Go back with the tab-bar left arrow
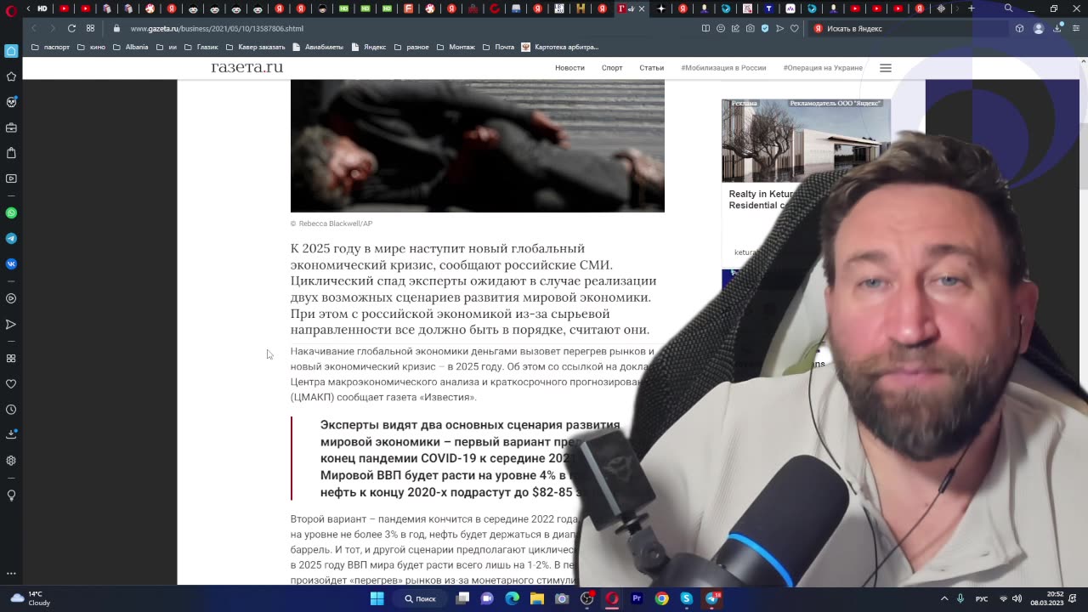 (28, 8)
